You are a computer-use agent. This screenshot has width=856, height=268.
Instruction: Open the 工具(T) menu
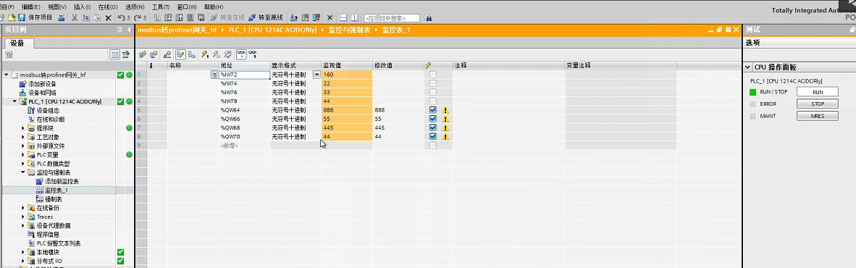pyautogui.click(x=161, y=7)
